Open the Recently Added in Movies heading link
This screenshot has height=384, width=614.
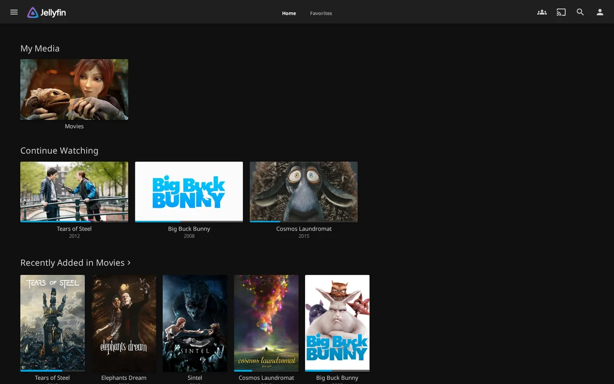[x=72, y=263]
